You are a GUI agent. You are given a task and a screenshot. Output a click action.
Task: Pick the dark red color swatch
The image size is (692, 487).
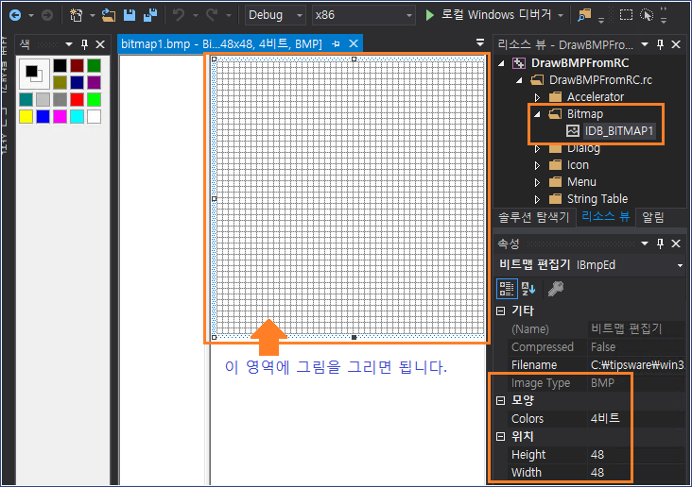click(x=78, y=66)
